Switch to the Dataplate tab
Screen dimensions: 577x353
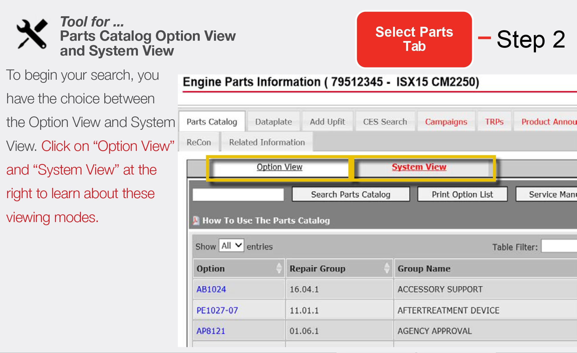coord(273,122)
